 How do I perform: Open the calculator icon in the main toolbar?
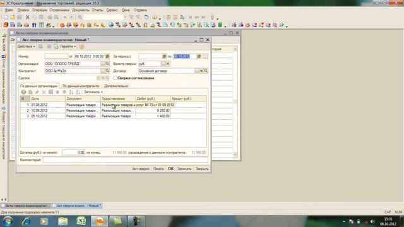(169, 17)
